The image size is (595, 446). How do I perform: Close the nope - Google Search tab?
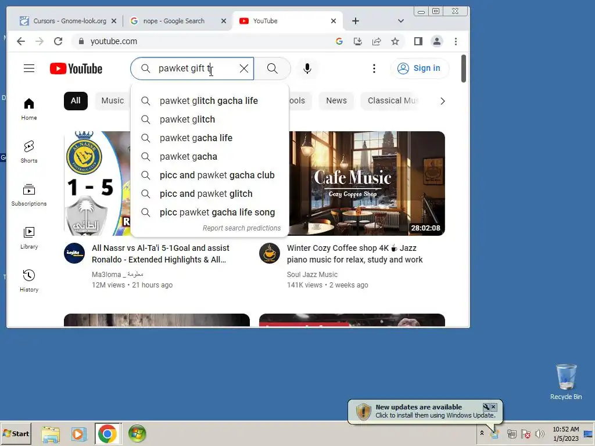point(224,21)
